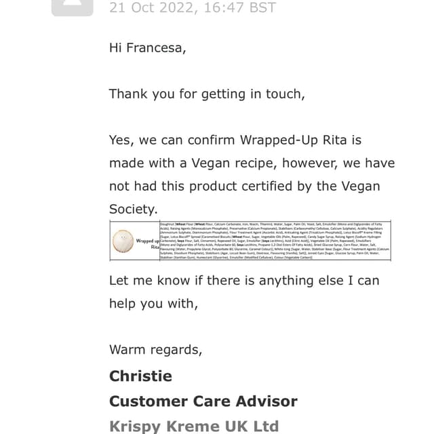Viewport: 434px width, 434px height.
Task: Click the small ingredients list text cell
Action: [275, 241]
